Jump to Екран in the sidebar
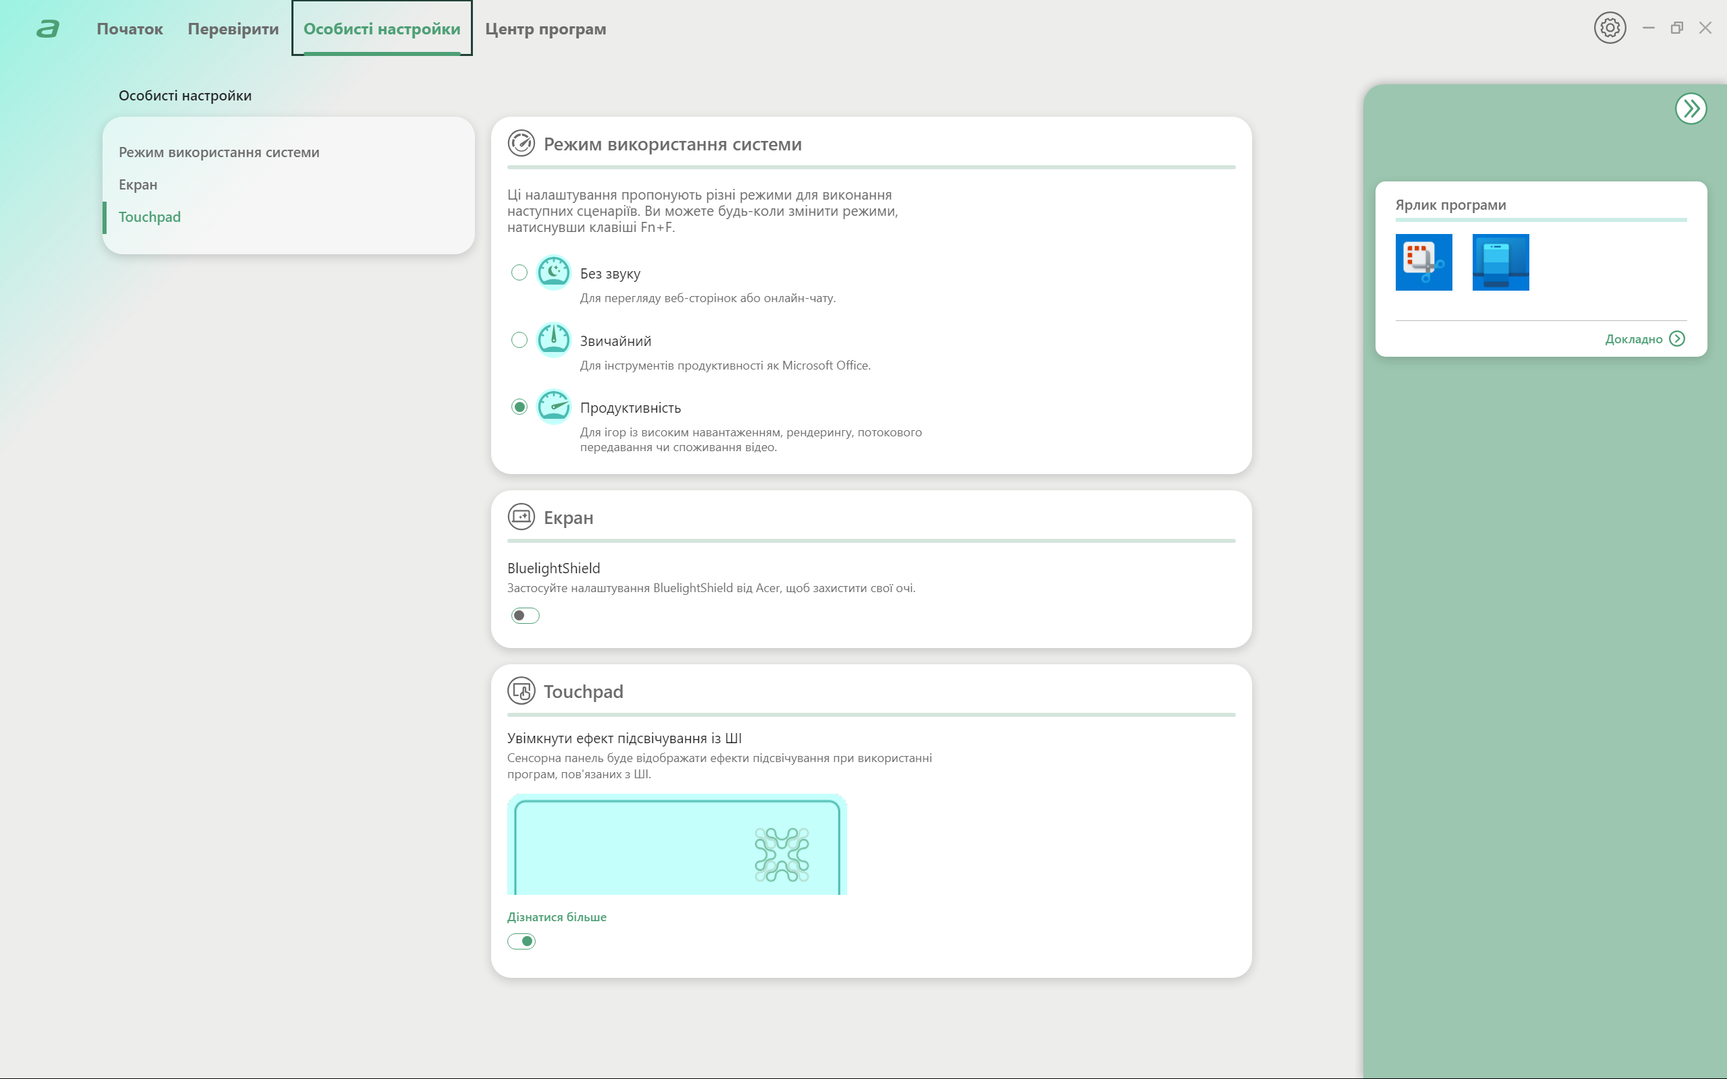Viewport: 1727px width, 1079px height. click(x=138, y=185)
